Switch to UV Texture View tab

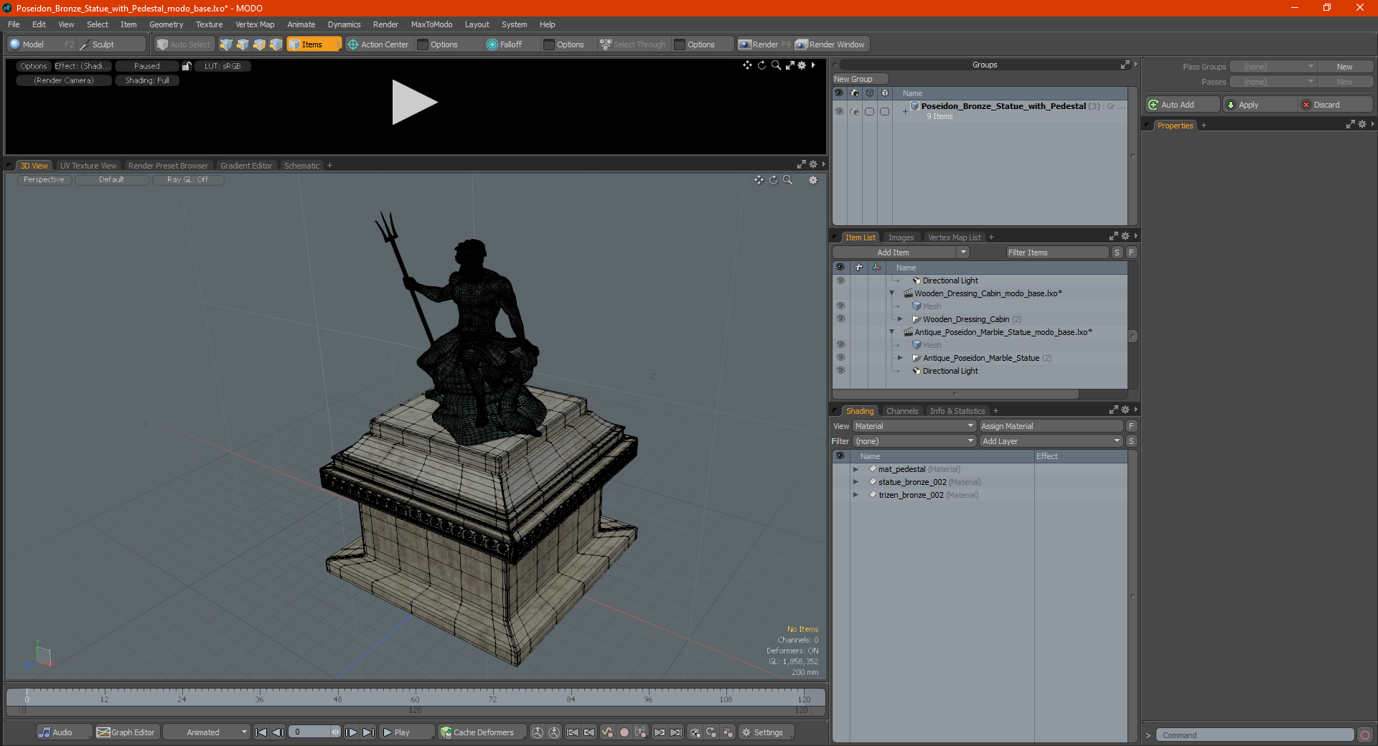(88, 166)
